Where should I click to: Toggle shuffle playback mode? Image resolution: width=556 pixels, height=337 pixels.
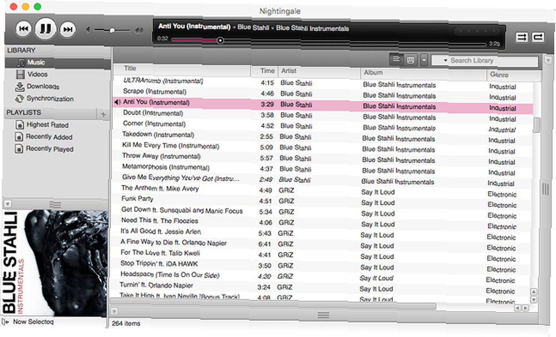(x=522, y=37)
